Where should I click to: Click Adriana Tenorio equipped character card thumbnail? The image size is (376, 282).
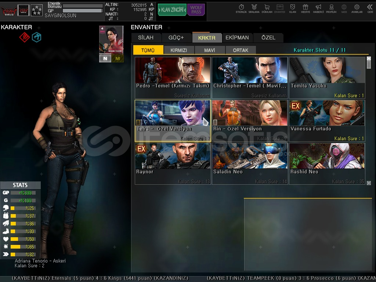pyautogui.click(x=111, y=40)
